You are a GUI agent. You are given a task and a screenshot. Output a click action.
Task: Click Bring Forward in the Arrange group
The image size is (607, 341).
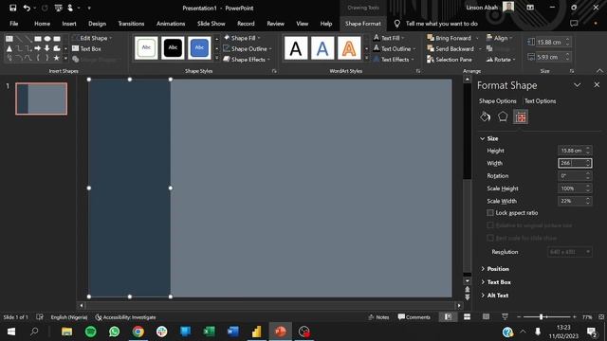(450, 38)
